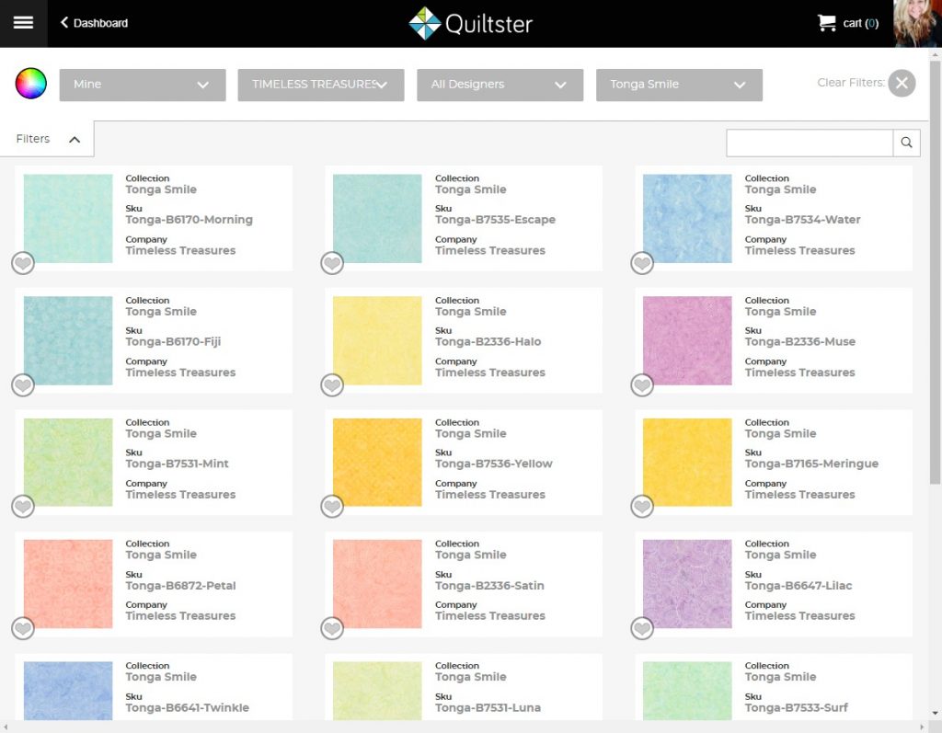The height and width of the screenshot is (733, 942).
Task: Heart the Tonga-B6647-Lilac fabric
Action: (x=642, y=628)
